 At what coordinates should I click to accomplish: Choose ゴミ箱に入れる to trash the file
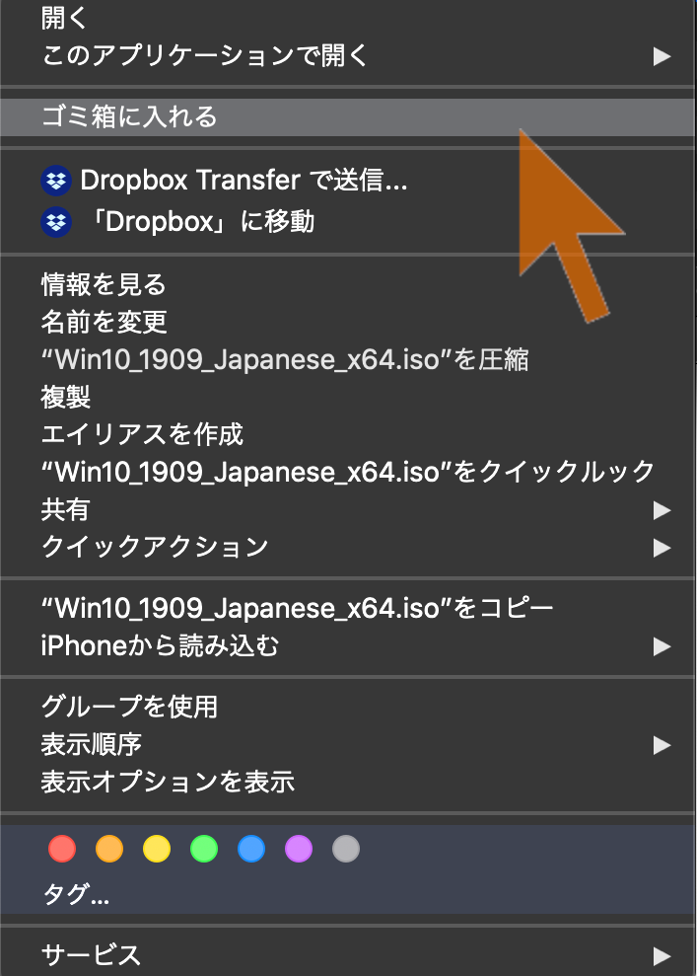pyautogui.click(x=347, y=117)
